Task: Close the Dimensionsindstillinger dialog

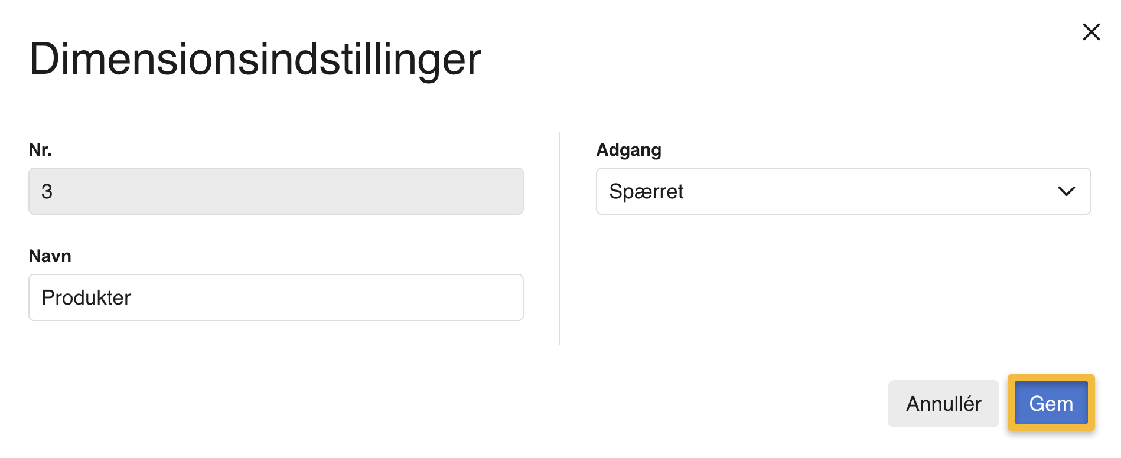Action: [1091, 32]
